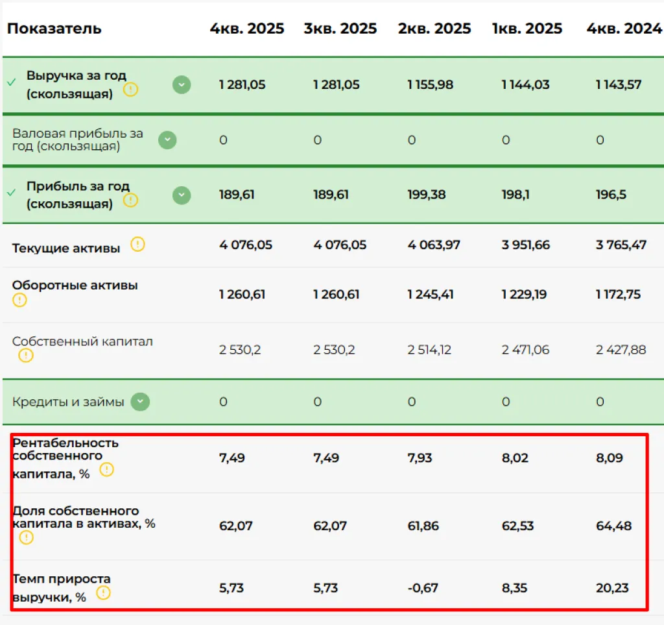Click info icon next to Темп прироста выручки
Image resolution: width=664 pixels, height=625 pixels.
click(x=103, y=593)
